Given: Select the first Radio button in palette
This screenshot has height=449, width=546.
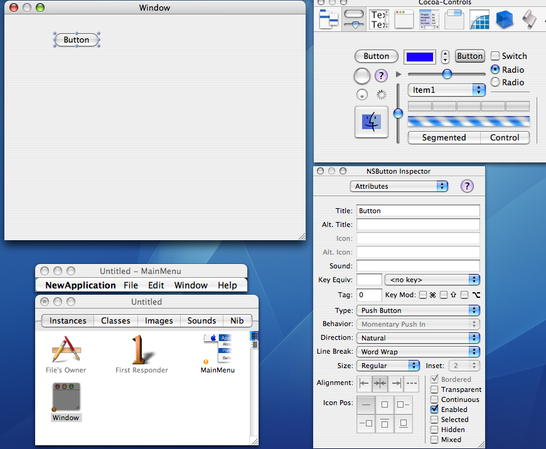Looking at the screenshot, I should click(495, 69).
